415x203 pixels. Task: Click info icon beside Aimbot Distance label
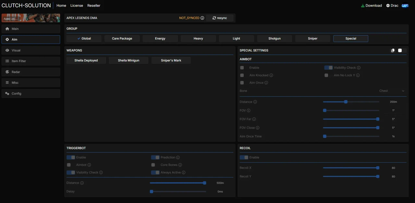255,102
